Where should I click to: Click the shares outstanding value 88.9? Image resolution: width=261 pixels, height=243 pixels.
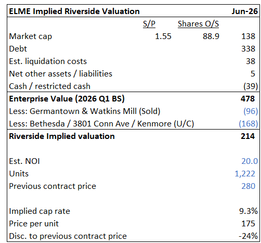211,36
